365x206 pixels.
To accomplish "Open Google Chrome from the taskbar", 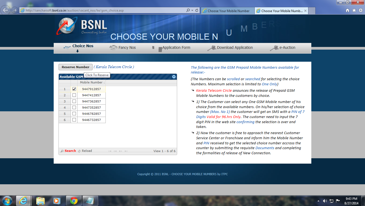I will [x=74, y=201].
